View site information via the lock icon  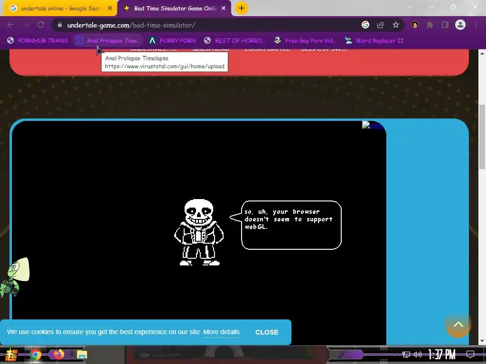(x=60, y=25)
